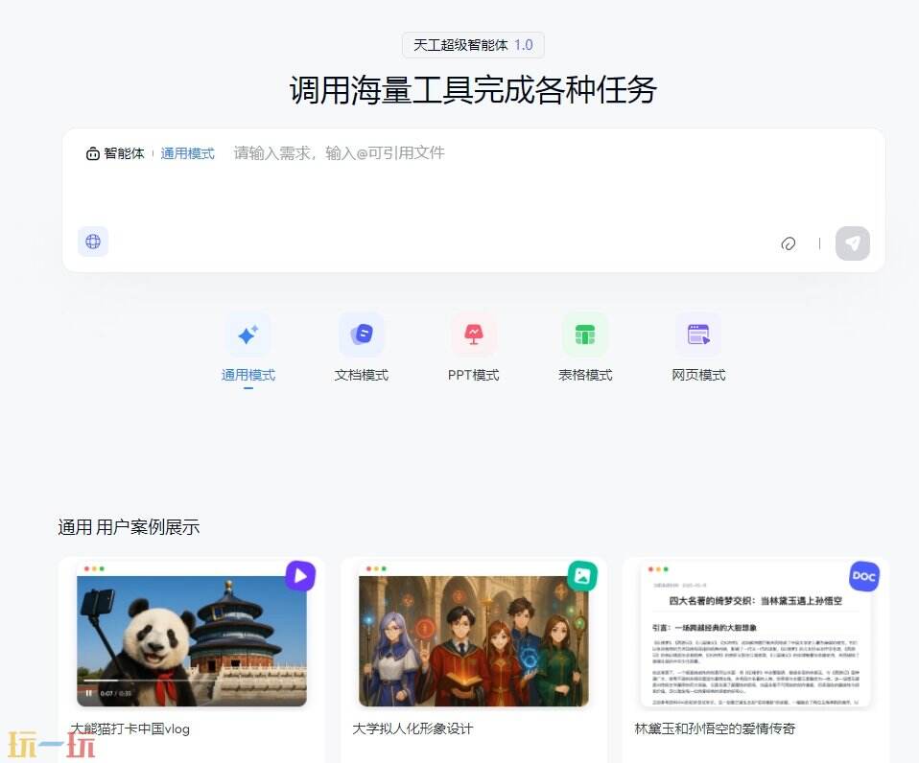Open the 大学拟人化形象设计 thumbnail
Image resolution: width=919 pixels, height=763 pixels.
[473, 640]
